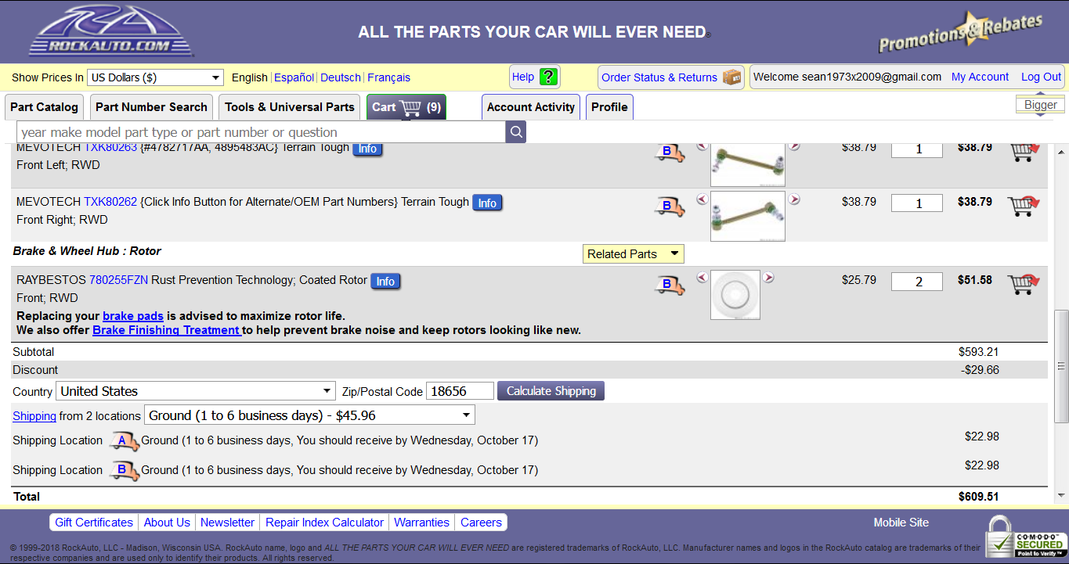Open the Country dropdown showing United States
The image size is (1069, 564).
click(x=196, y=391)
